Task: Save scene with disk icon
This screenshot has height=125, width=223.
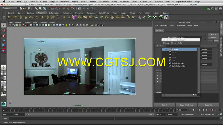Action: (x=29, y=9)
